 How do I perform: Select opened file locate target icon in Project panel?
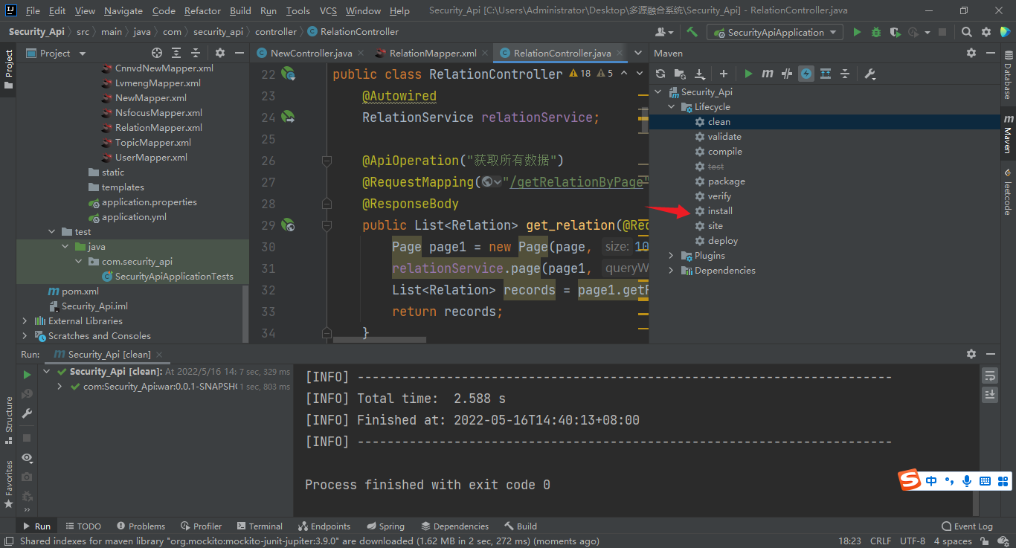(x=156, y=53)
